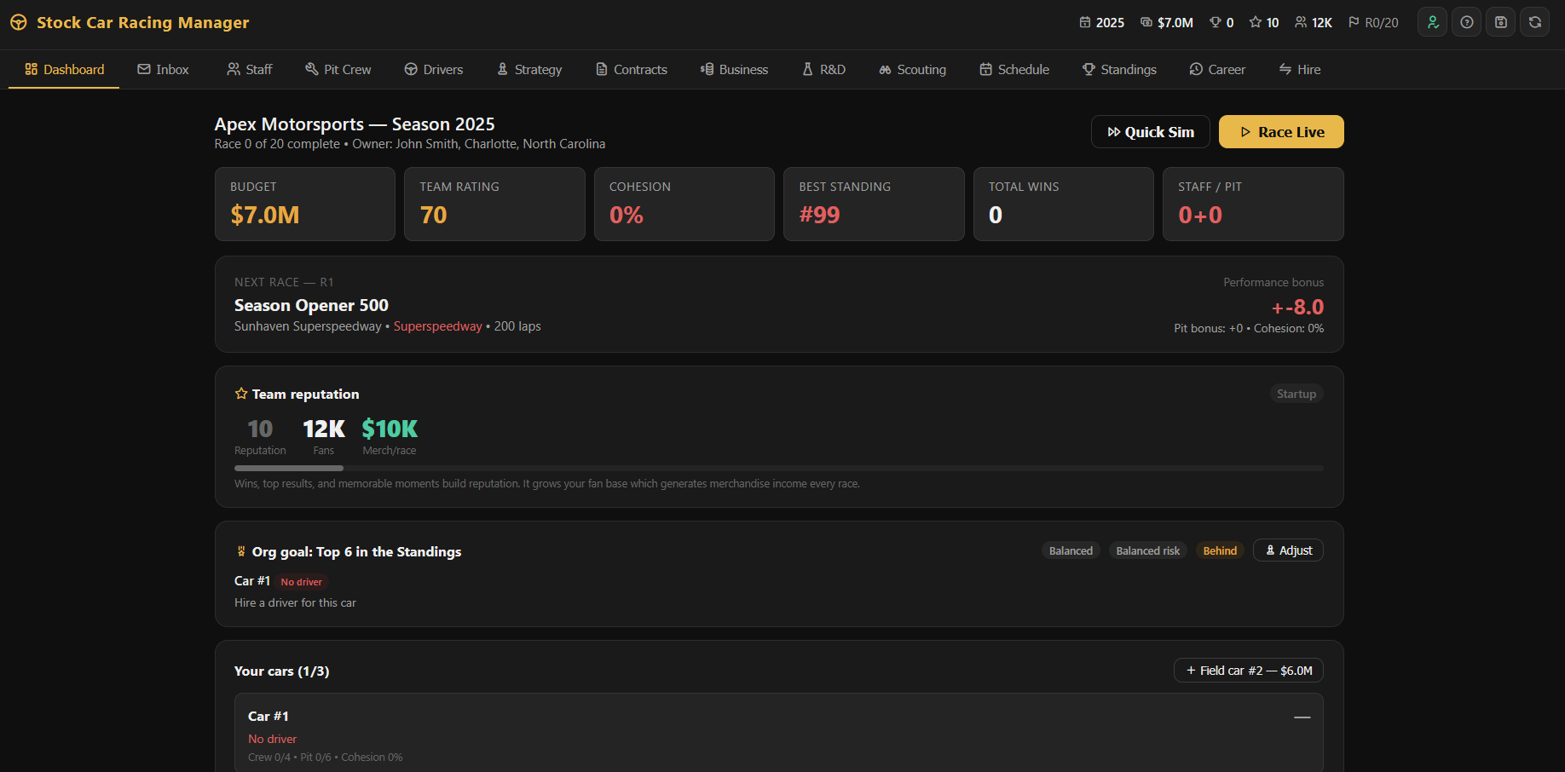
Task: Open the Inbox tab
Action: 163,70
